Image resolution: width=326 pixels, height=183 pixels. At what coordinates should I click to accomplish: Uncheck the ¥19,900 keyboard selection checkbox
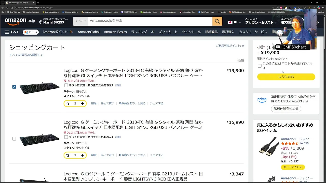(x=14, y=87)
